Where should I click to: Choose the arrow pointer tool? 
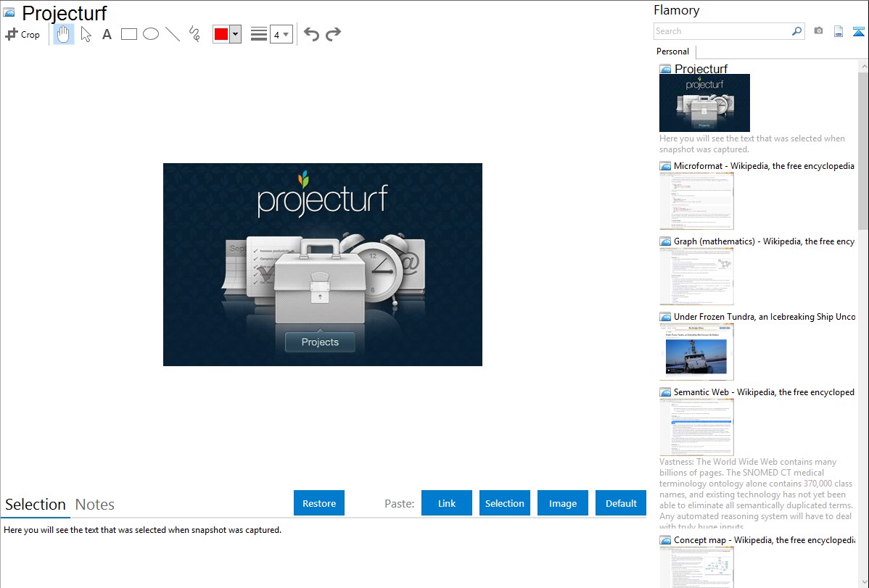86,34
